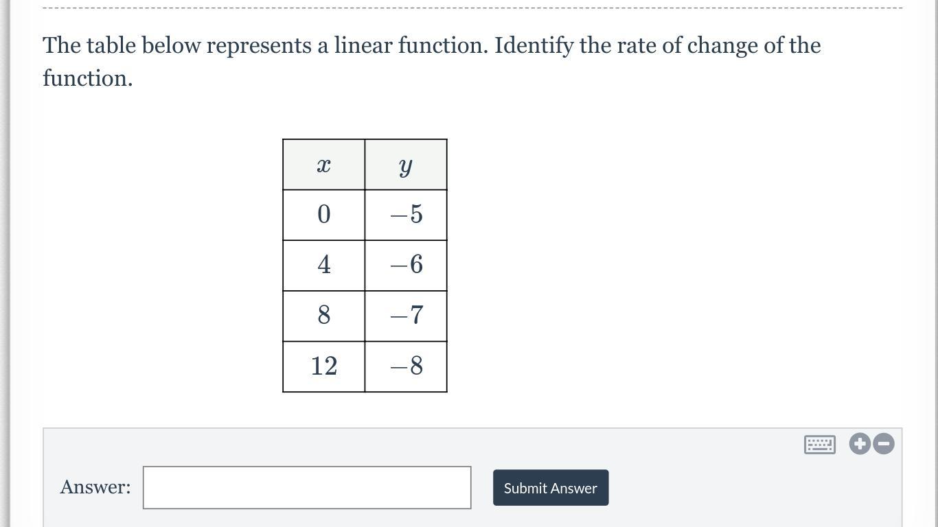The width and height of the screenshot is (938, 527).
Task: Click the x-value cell containing 8
Action: coord(323,316)
